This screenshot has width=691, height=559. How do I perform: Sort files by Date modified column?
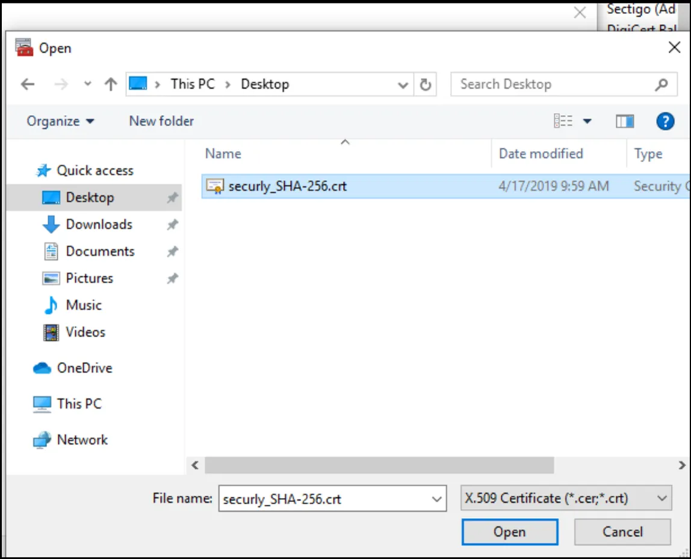coord(541,154)
